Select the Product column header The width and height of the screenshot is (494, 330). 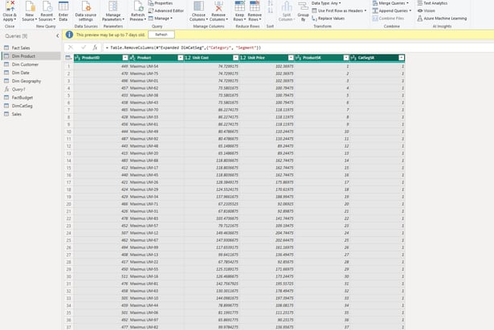point(157,58)
